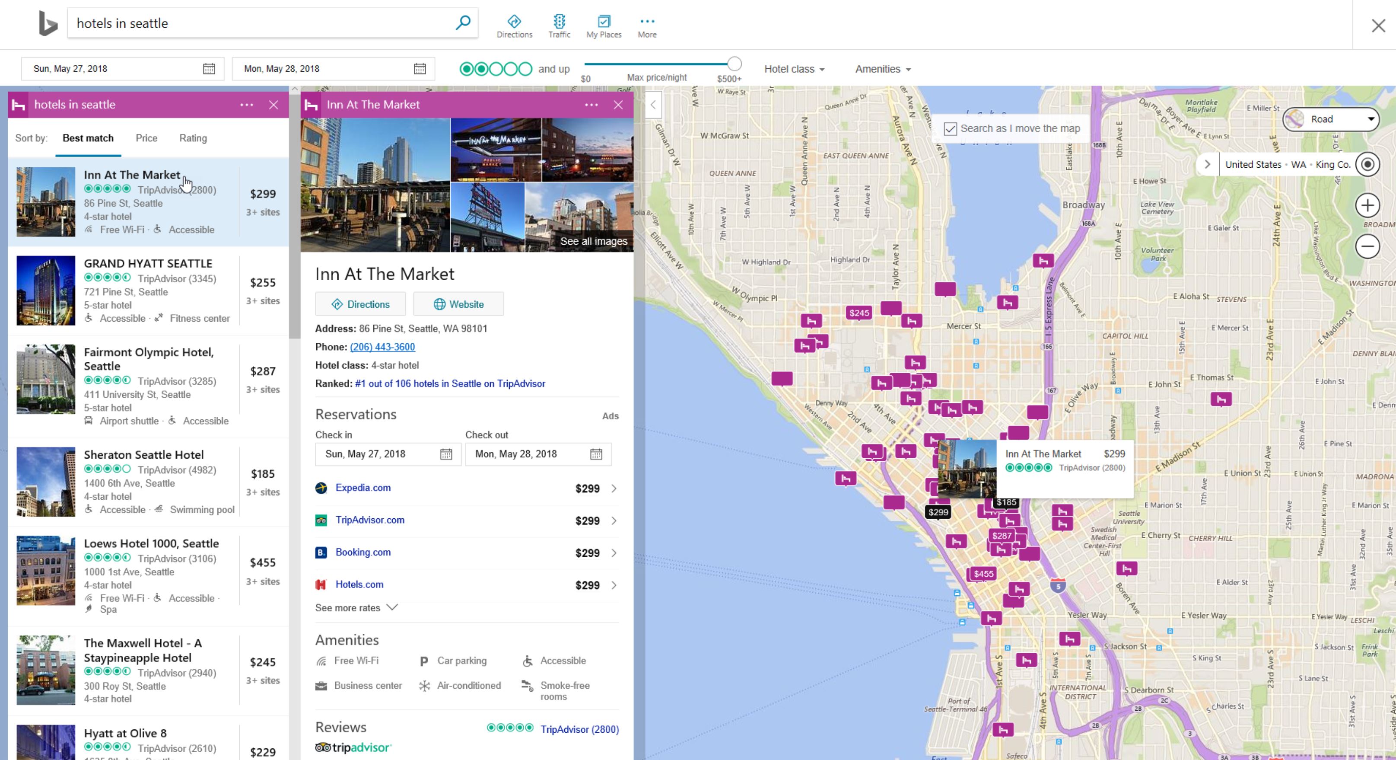Open the Amenities filter dropdown

(883, 69)
